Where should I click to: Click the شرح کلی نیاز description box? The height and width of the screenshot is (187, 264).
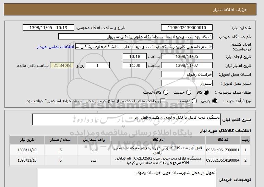127,119
